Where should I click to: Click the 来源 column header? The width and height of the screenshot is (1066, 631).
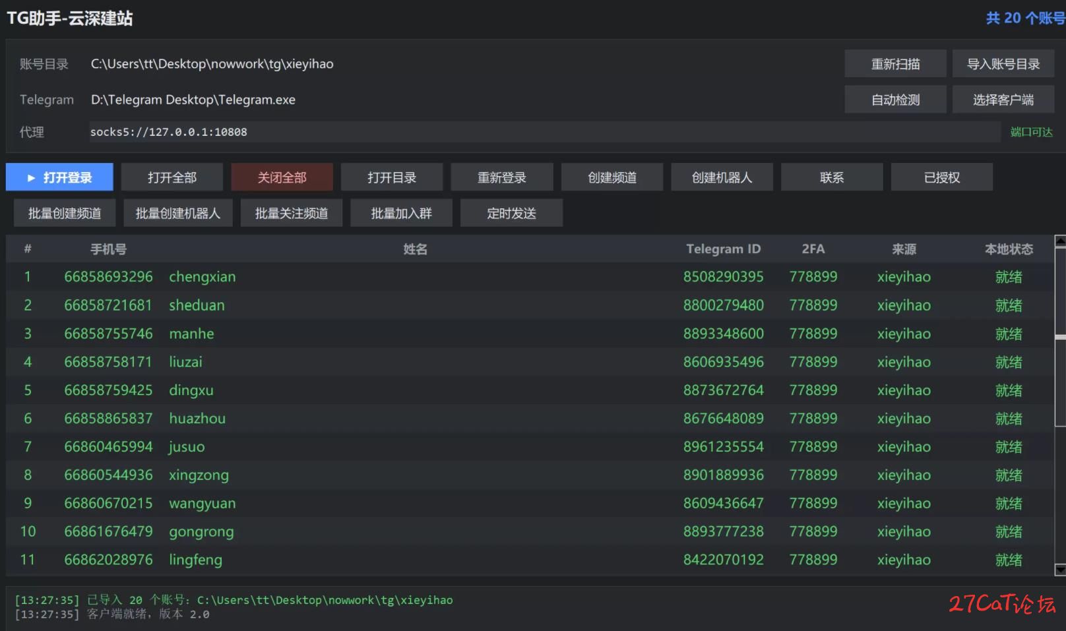[x=904, y=249]
